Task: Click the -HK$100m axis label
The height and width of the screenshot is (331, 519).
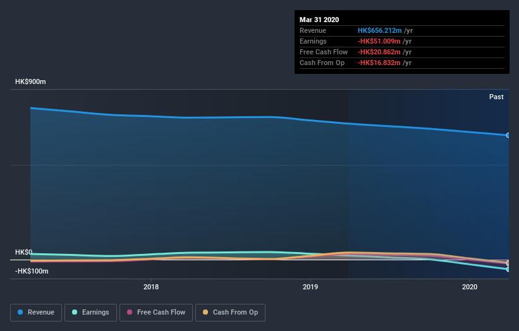Action: click(x=32, y=271)
